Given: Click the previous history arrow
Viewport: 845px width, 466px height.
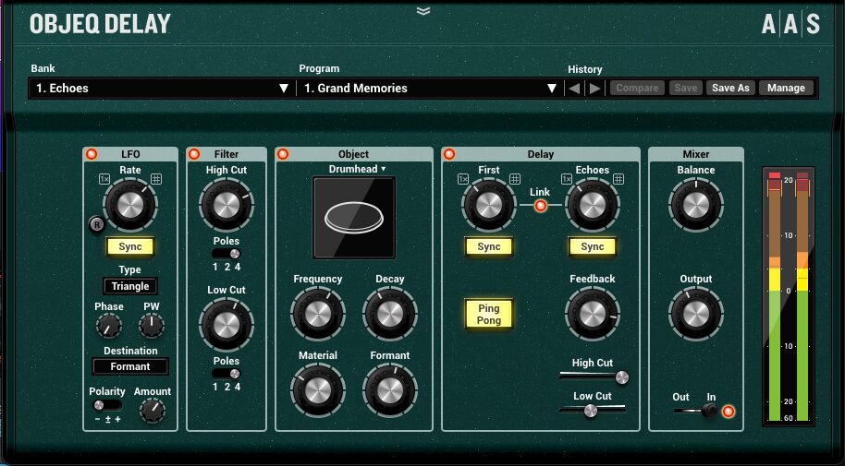Looking at the screenshot, I should tap(575, 89).
